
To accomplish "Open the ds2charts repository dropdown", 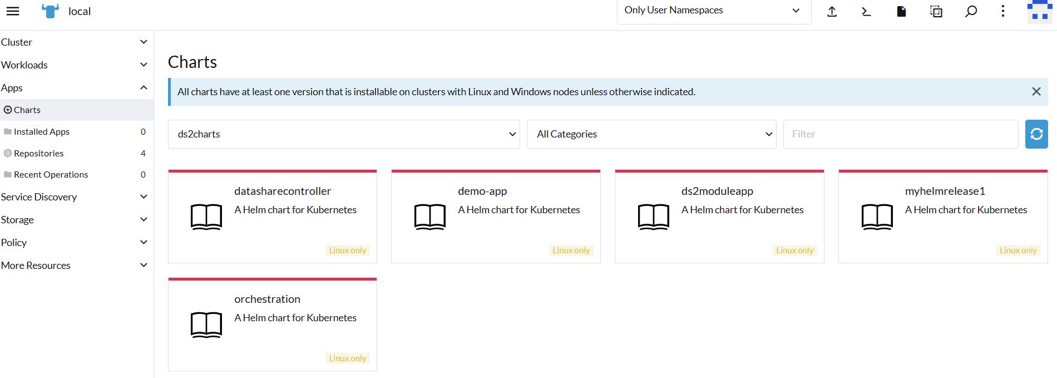I will (344, 134).
